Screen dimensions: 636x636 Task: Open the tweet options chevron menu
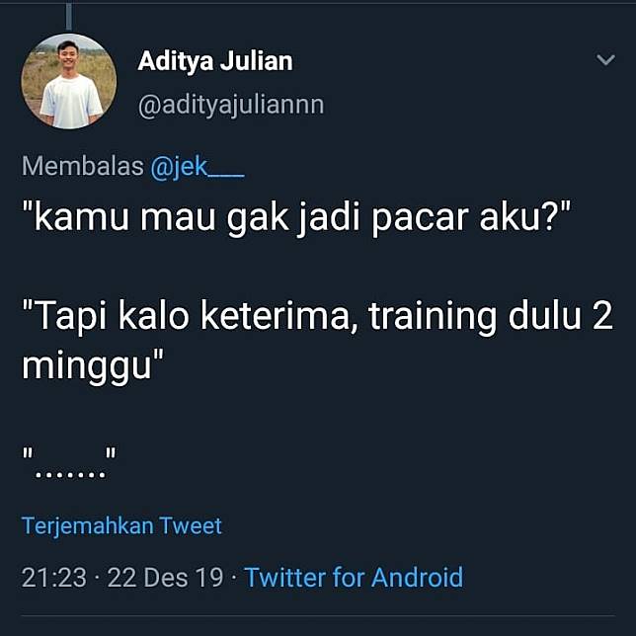point(606,60)
